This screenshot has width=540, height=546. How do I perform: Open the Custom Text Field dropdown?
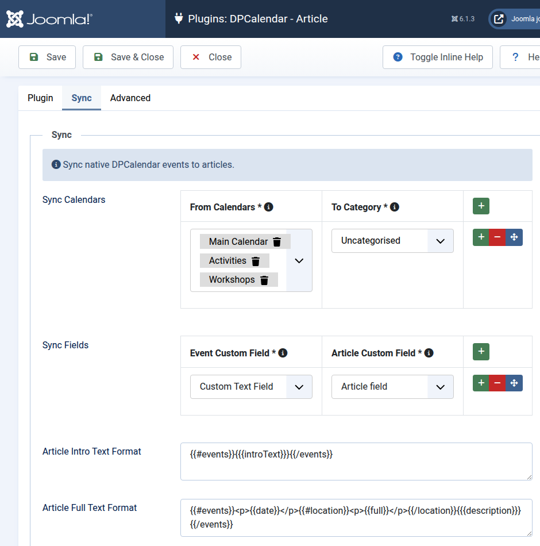coord(251,387)
